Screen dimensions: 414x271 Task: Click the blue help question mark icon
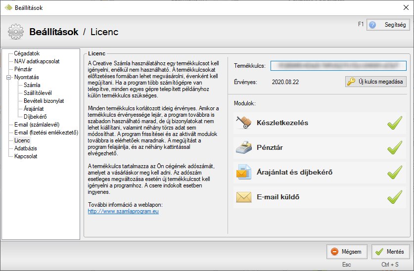372,25
